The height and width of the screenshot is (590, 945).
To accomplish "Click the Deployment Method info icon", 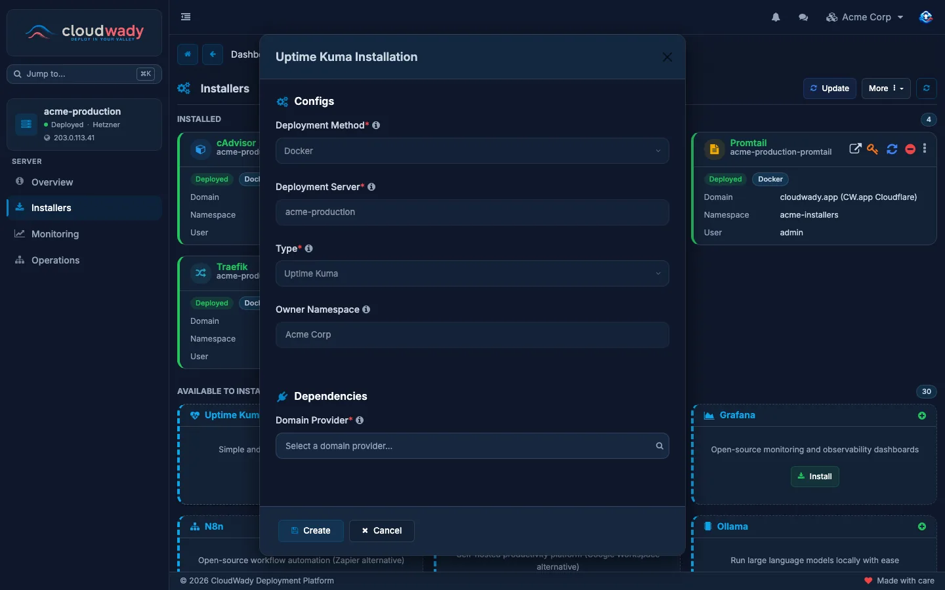I will pos(376,125).
